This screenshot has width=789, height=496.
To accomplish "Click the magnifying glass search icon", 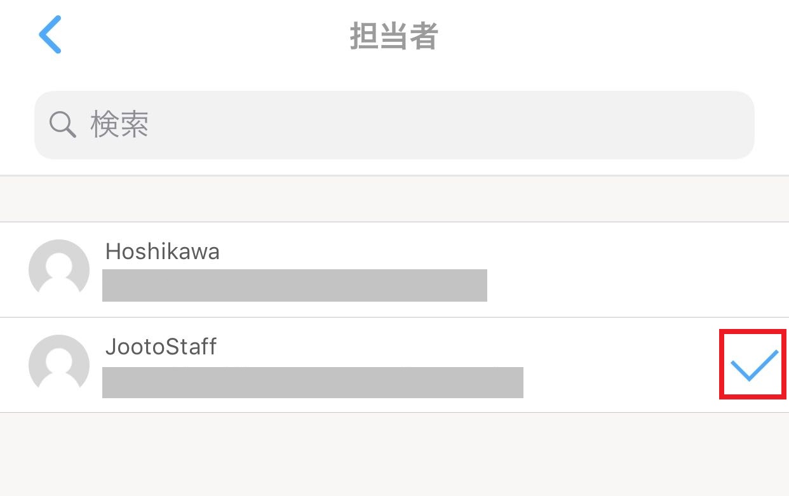I will (x=62, y=124).
